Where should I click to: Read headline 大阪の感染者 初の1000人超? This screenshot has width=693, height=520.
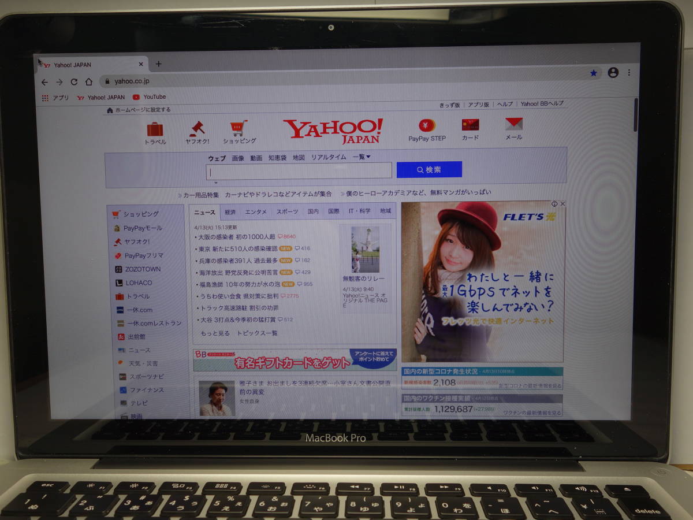pyautogui.click(x=237, y=237)
